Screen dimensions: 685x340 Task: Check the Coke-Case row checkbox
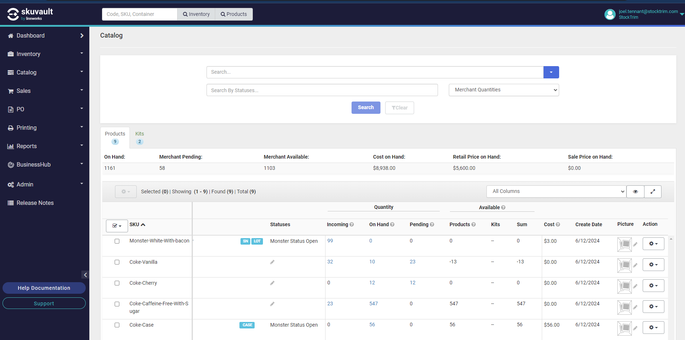[x=117, y=325]
